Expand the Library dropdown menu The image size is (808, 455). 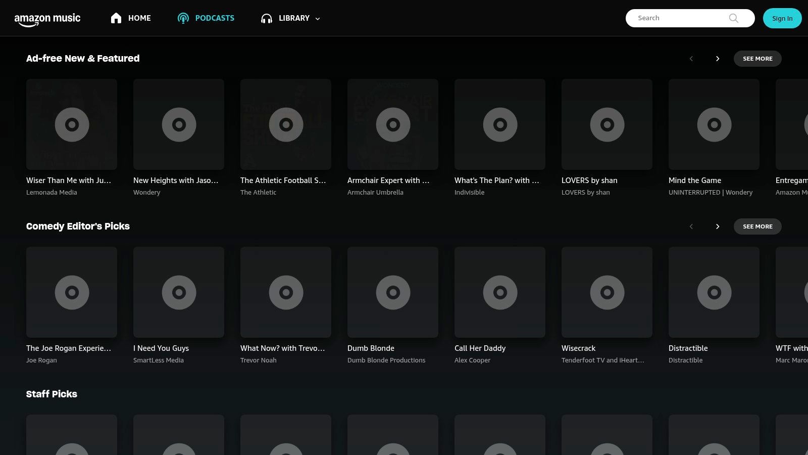click(317, 19)
